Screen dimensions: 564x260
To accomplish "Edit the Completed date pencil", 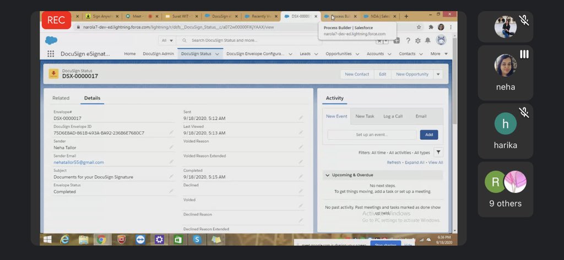I will 301,177.
